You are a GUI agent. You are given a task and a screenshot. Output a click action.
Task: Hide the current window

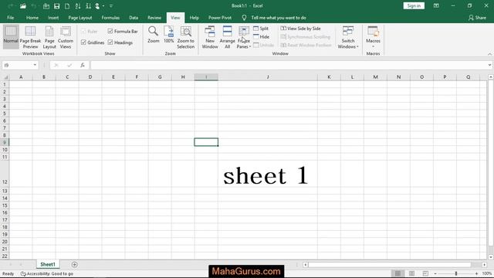pyautogui.click(x=261, y=37)
